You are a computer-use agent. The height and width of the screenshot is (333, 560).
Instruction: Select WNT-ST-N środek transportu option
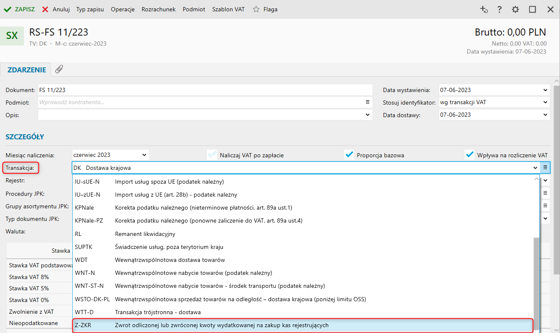tap(303, 286)
